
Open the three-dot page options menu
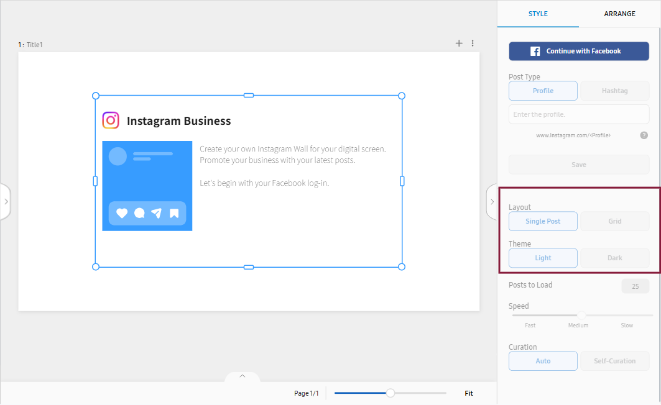coord(473,43)
